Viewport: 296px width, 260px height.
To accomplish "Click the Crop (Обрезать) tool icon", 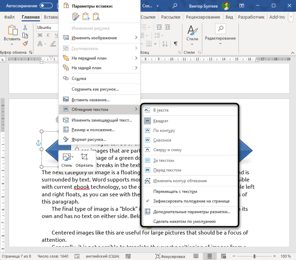I will 84,157.
